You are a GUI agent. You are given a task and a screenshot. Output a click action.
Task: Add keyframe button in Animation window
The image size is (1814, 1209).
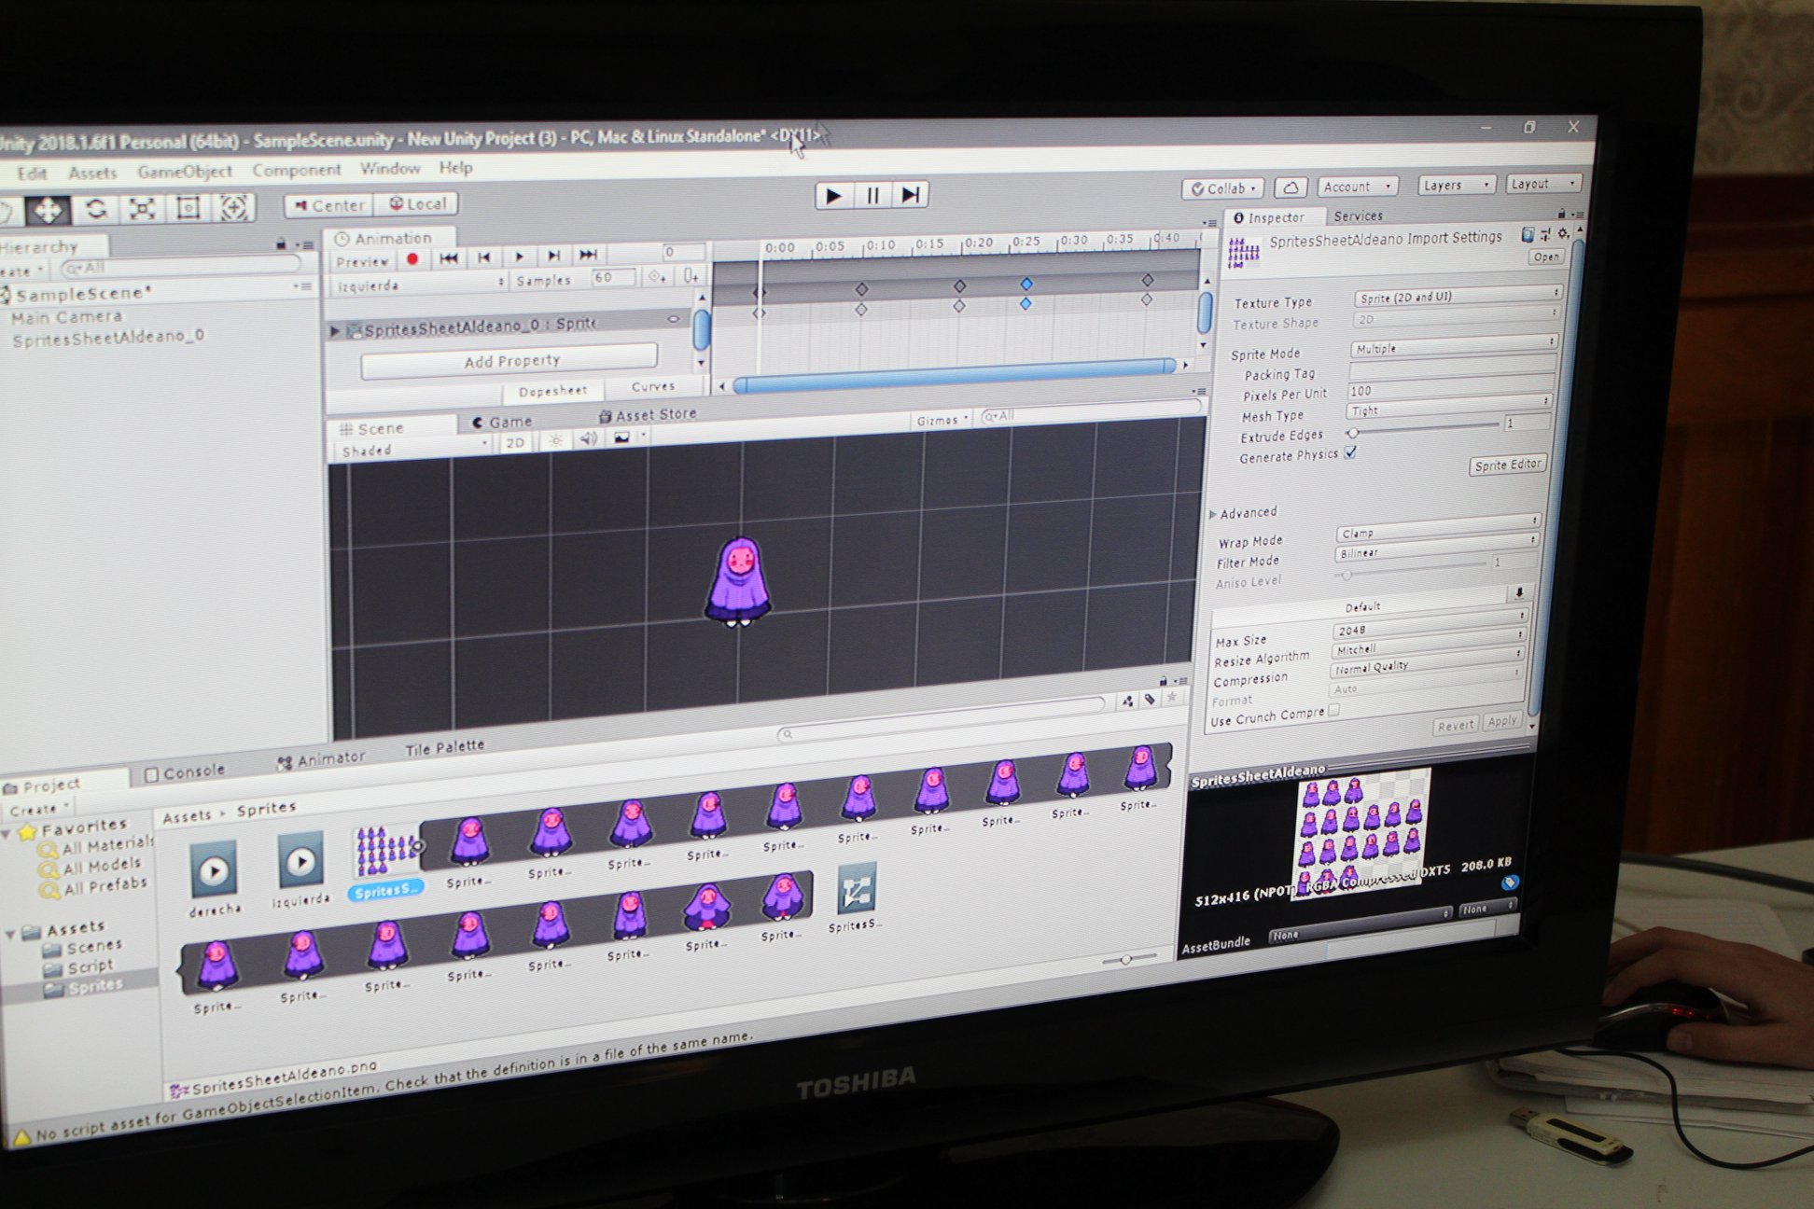[x=658, y=276]
